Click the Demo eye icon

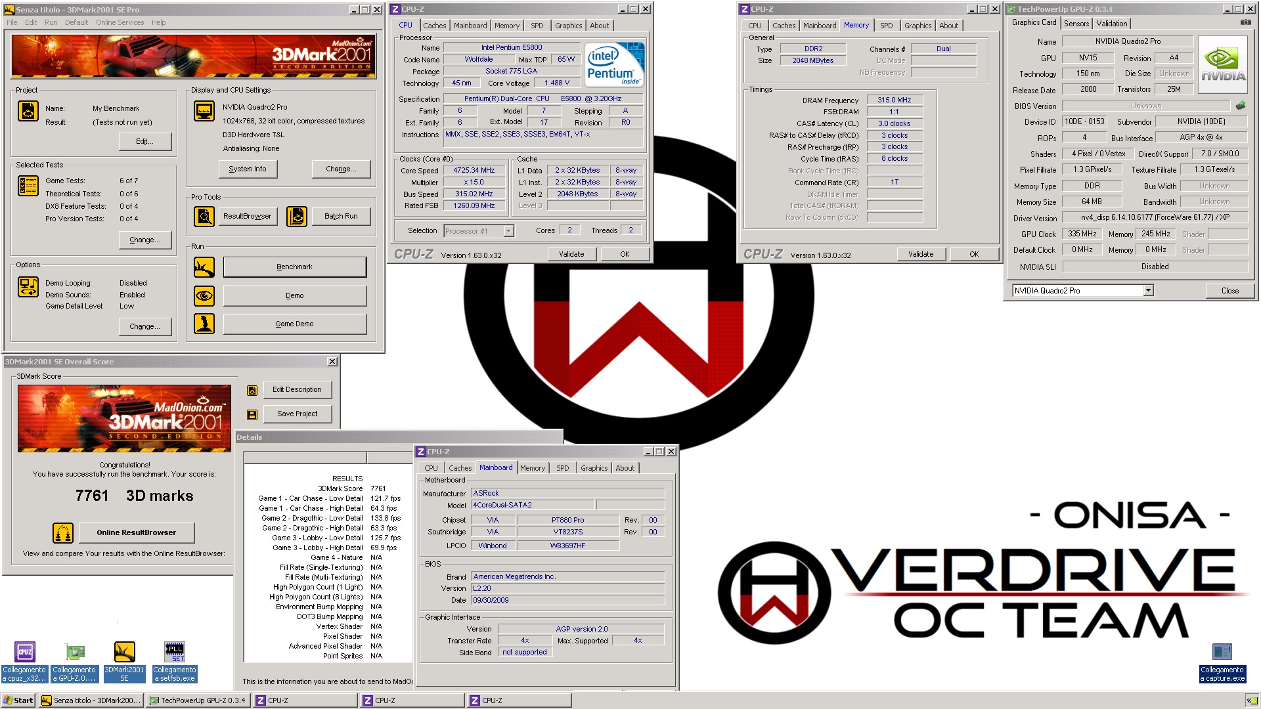click(204, 296)
